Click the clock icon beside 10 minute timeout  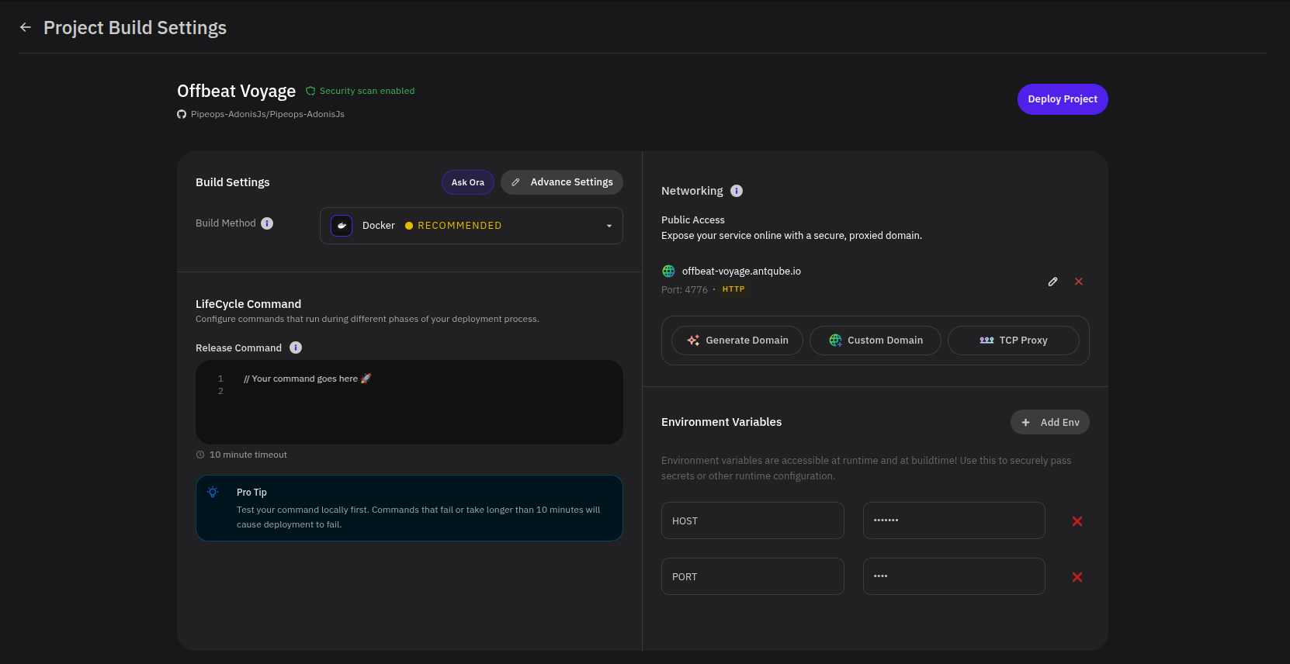click(x=200, y=455)
